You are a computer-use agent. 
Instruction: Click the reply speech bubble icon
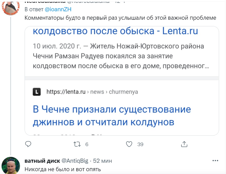click(28, 144)
